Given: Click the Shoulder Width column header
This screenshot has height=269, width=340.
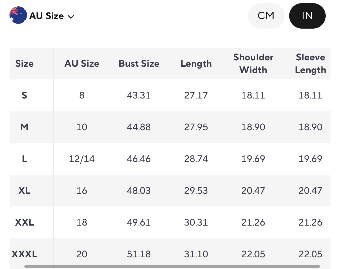Looking at the screenshot, I should (253, 64).
